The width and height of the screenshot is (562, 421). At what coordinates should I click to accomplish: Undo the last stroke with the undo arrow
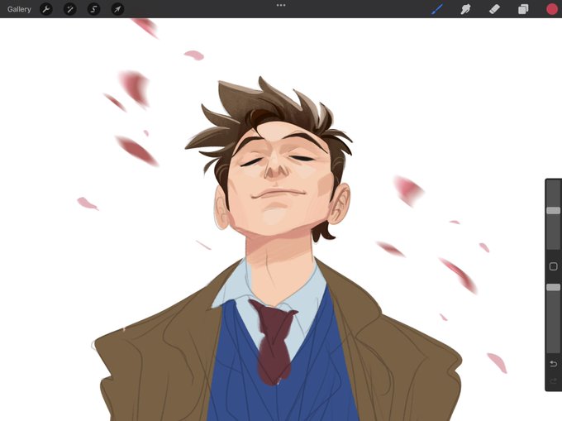554,364
